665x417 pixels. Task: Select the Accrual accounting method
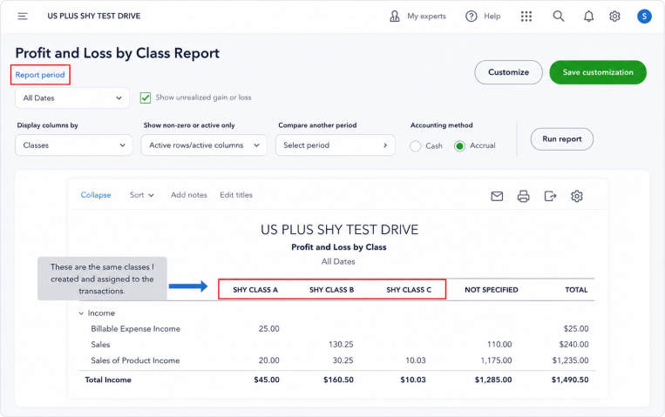[459, 145]
